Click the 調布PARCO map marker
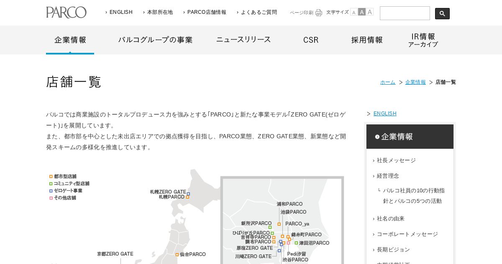 tap(274, 242)
